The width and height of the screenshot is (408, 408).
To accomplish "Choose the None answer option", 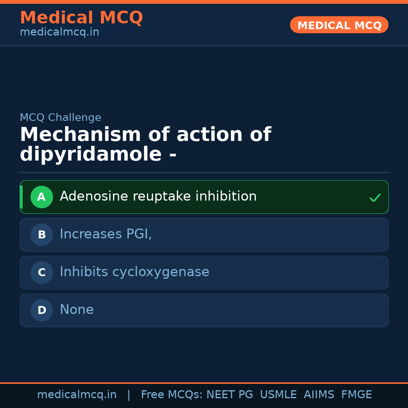I will [77, 310].
